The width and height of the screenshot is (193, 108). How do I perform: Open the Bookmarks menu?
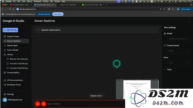(x=38, y=1)
